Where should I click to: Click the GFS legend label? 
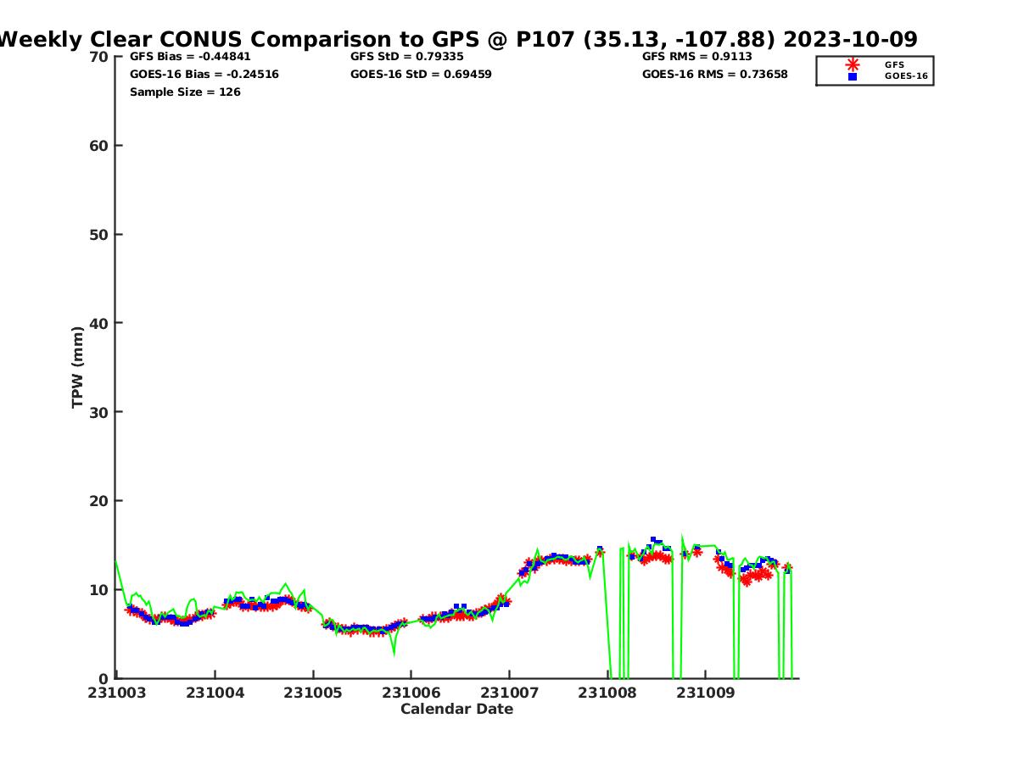point(894,64)
